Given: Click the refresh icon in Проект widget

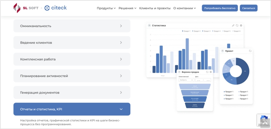Looking at the screenshot, I should [x=250, y=51].
